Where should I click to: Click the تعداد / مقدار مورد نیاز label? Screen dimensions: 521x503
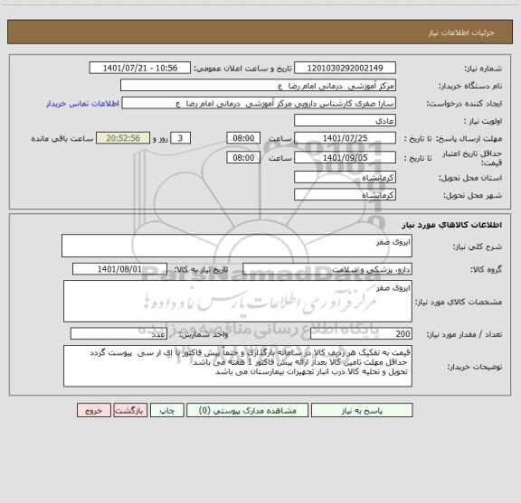(464, 334)
